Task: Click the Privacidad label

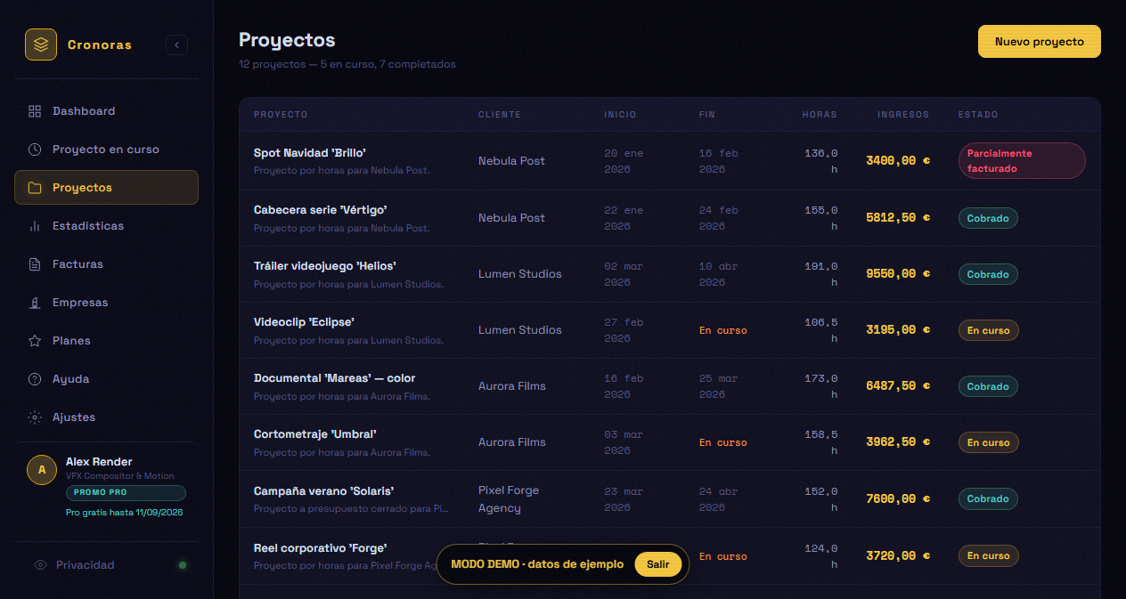Action: click(x=86, y=565)
